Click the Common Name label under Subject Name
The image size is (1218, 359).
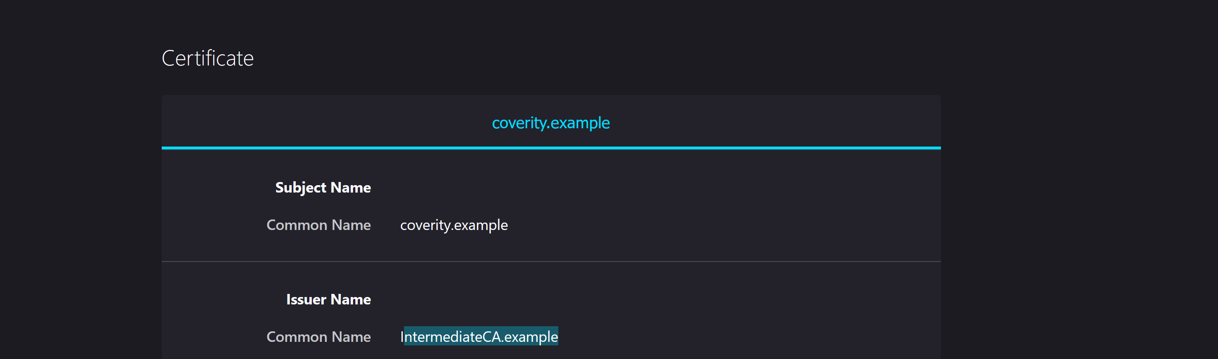[319, 225]
